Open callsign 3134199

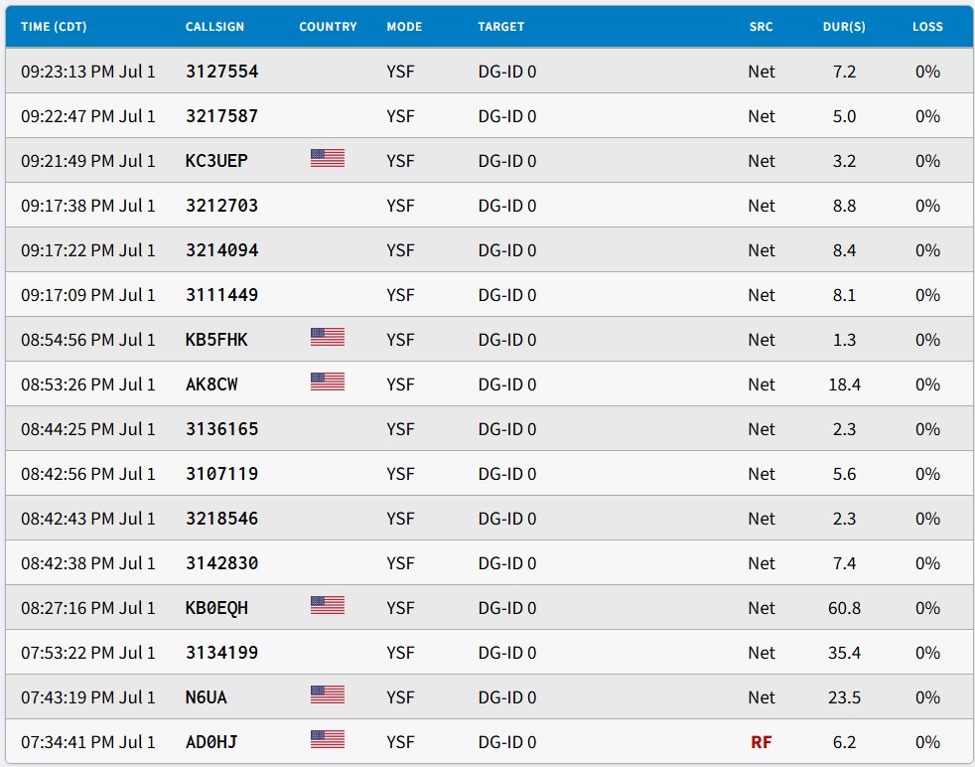coord(222,653)
